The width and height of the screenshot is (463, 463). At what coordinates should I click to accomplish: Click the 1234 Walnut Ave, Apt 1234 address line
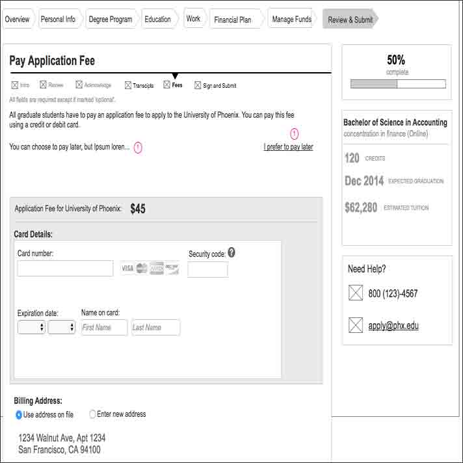[62, 438]
